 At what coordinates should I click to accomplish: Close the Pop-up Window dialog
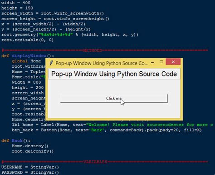coord(173,62)
